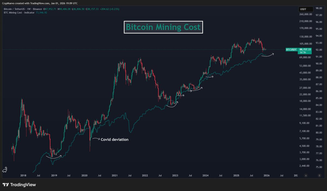
Task: Click the Covid deviation annotation text
Action: [114, 139]
